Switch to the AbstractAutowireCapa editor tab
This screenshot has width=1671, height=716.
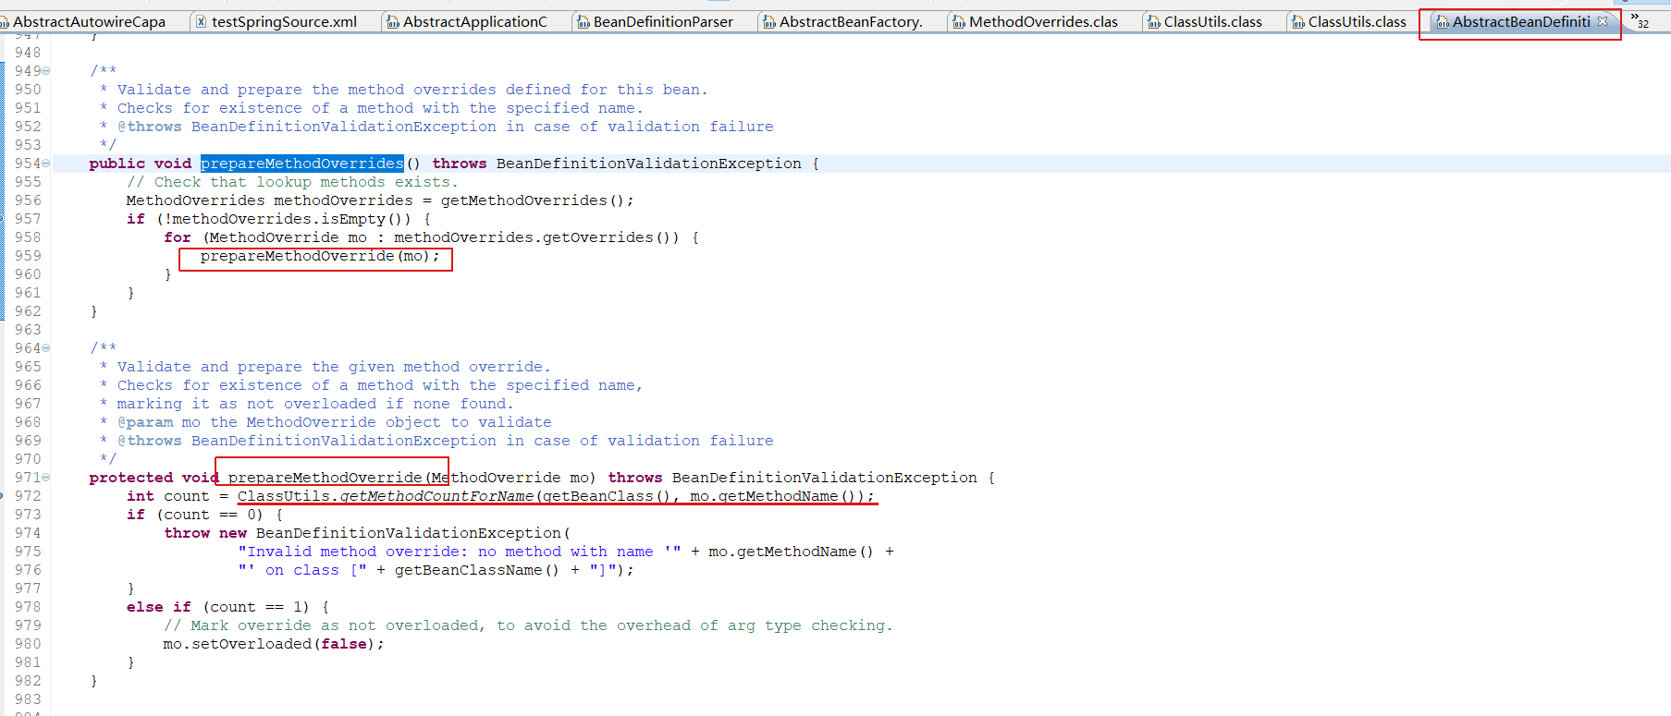[x=89, y=21]
